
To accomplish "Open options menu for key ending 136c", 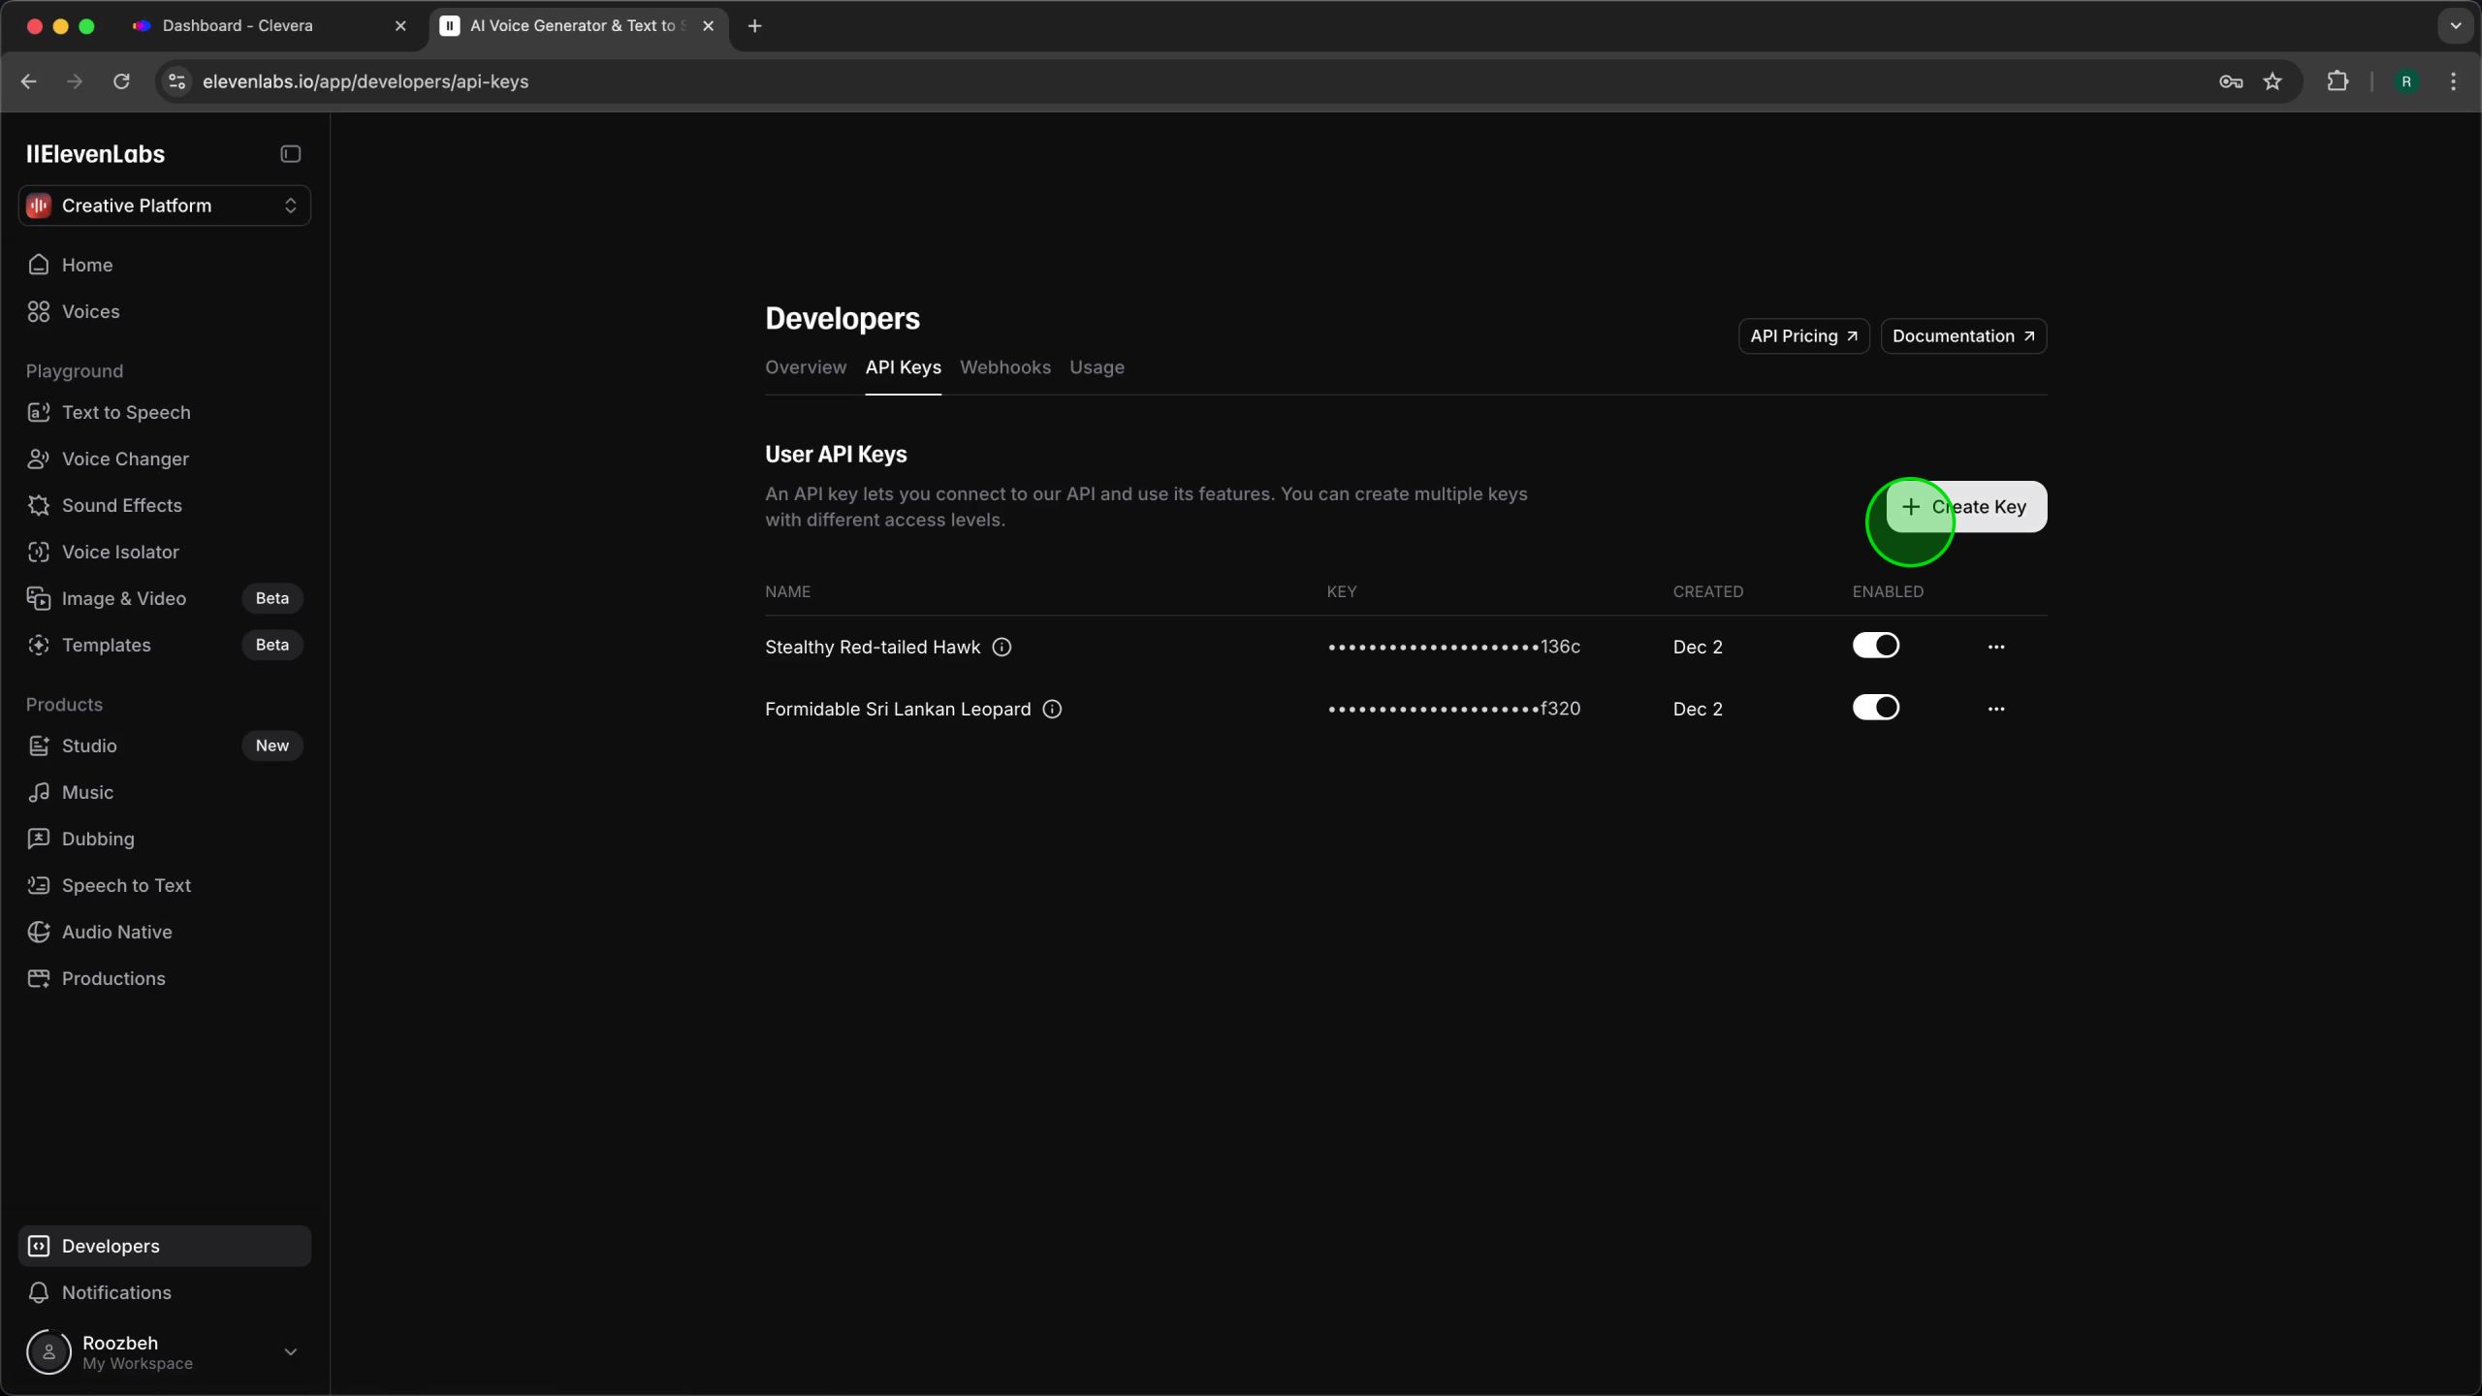I will tap(1995, 647).
